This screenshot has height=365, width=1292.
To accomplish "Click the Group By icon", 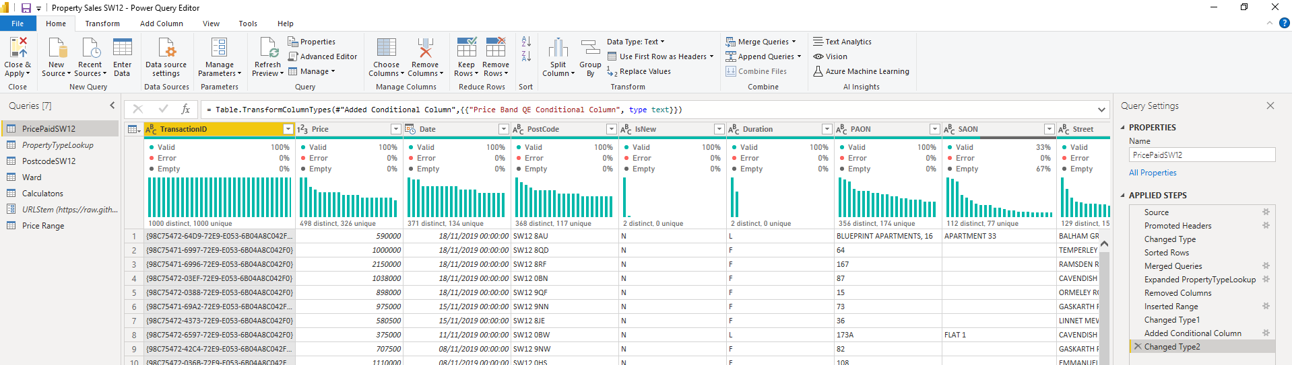I will pyautogui.click(x=590, y=48).
